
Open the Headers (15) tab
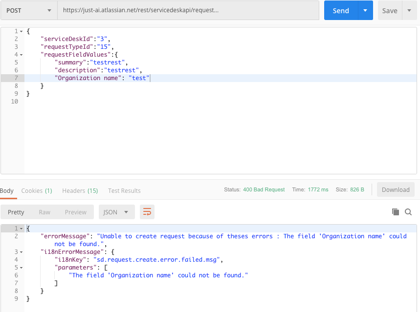[x=80, y=191]
